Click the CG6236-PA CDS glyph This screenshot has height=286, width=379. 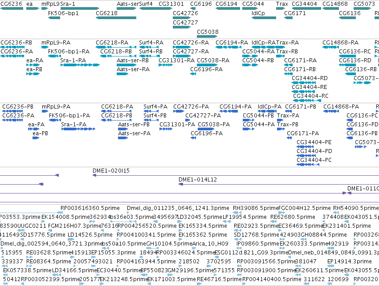12,120
